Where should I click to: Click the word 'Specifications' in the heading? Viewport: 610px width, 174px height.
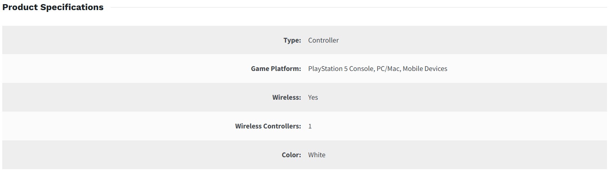pos(72,7)
